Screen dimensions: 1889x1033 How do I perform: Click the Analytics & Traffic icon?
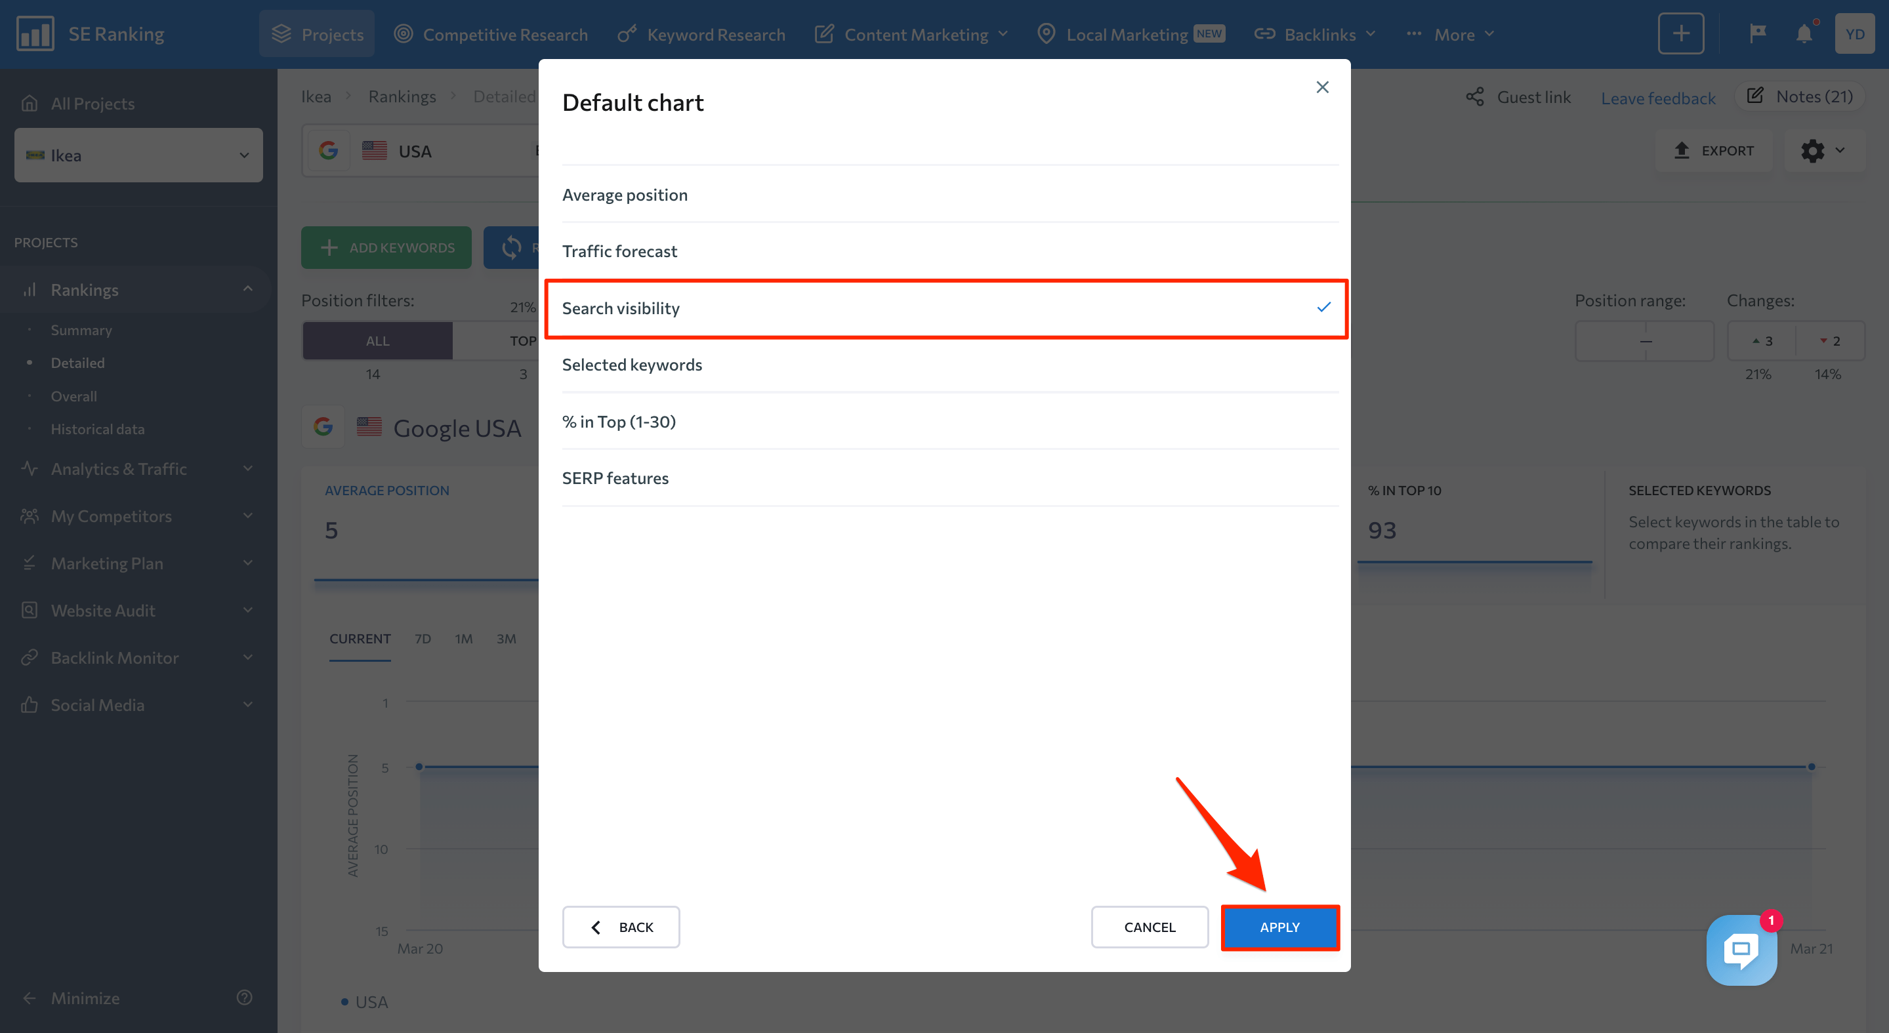point(30,468)
